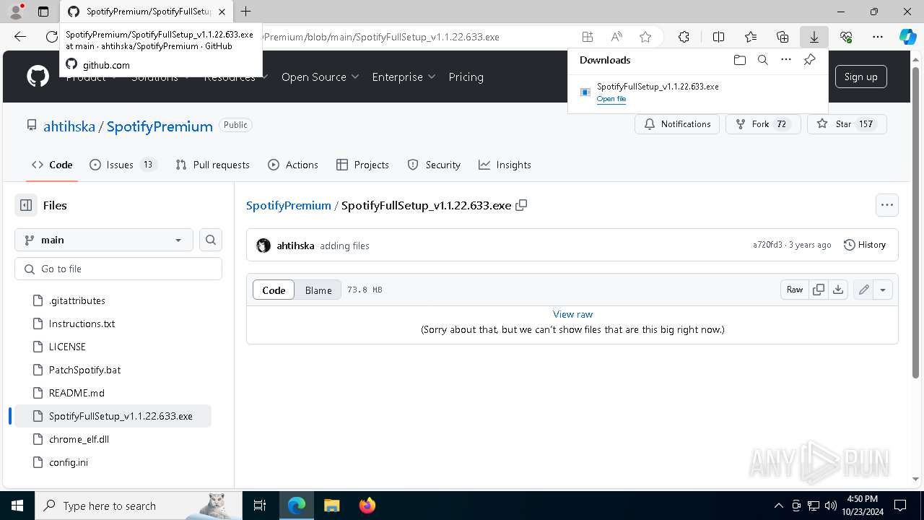924x520 pixels.
Task: Edit file pencil icon
Action: coord(863,290)
